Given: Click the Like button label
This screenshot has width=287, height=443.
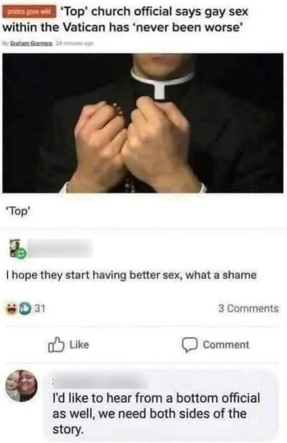Looking at the screenshot, I should pyautogui.click(x=79, y=345).
